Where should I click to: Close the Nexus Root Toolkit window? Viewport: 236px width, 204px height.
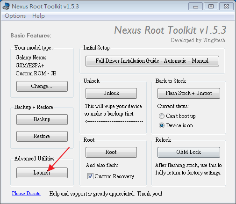point(226,7)
